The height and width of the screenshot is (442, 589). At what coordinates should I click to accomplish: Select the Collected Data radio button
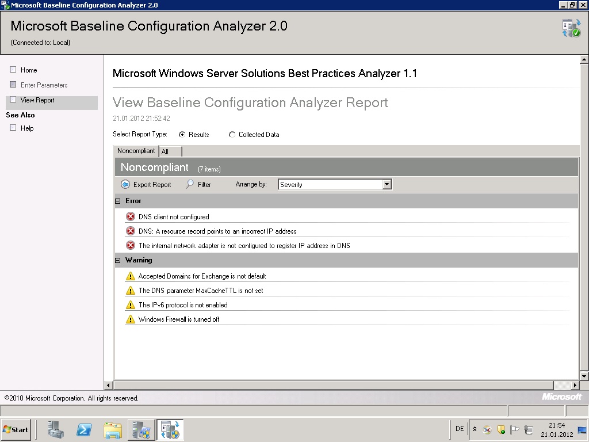(x=232, y=135)
